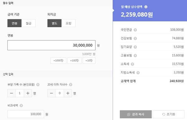
Task: Open help icon next to 건강보험
Action: click(135, 38)
